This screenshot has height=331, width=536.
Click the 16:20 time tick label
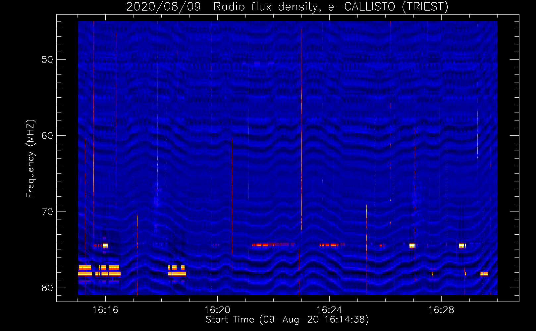(217, 310)
